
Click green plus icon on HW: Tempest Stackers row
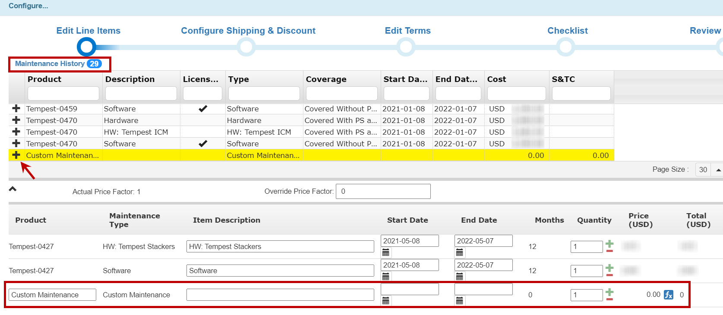(609, 243)
